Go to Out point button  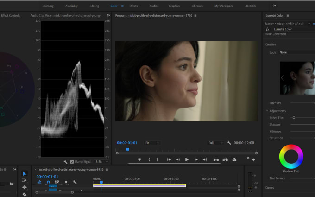tap(205, 159)
